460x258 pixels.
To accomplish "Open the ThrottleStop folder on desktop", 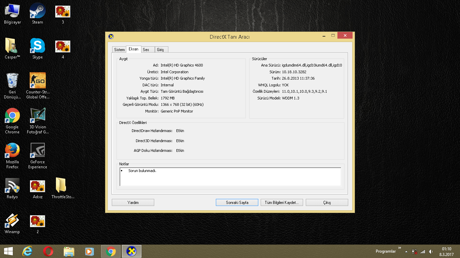I will [x=63, y=188].
